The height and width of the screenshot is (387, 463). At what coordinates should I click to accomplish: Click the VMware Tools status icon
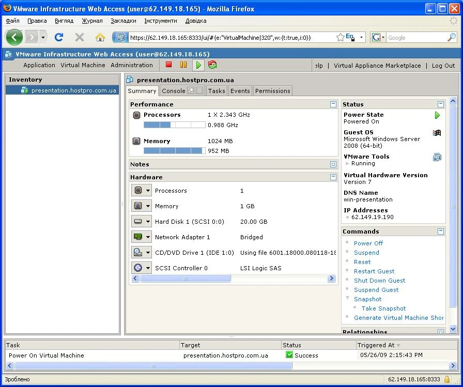pyautogui.click(x=437, y=157)
